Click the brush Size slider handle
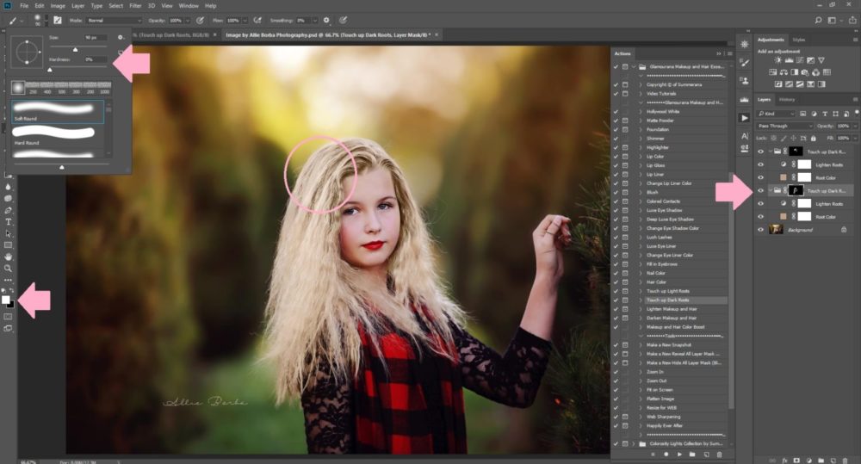The image size is (861, 464). tap(75, 49)
